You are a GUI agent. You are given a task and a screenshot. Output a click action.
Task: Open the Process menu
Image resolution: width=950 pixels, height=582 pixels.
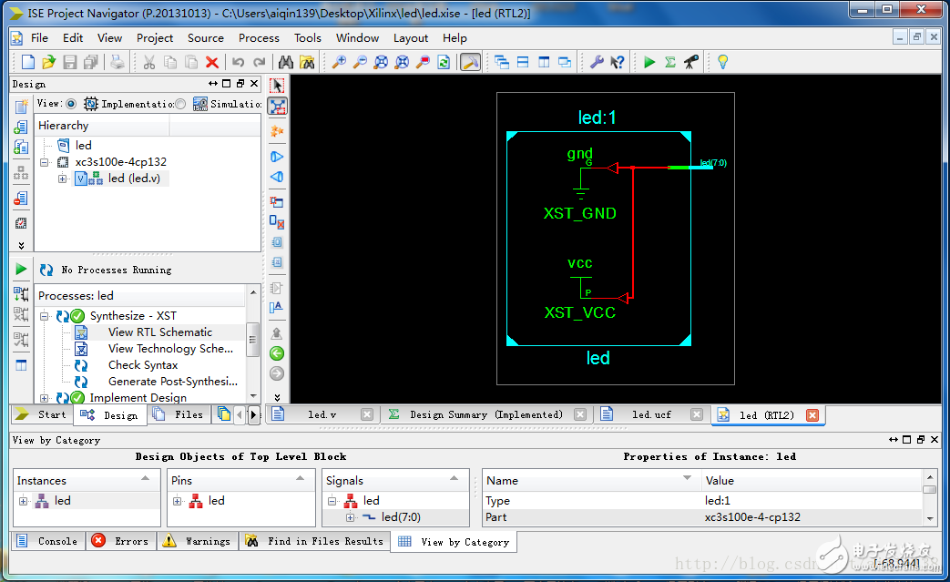tap(259, 38)
